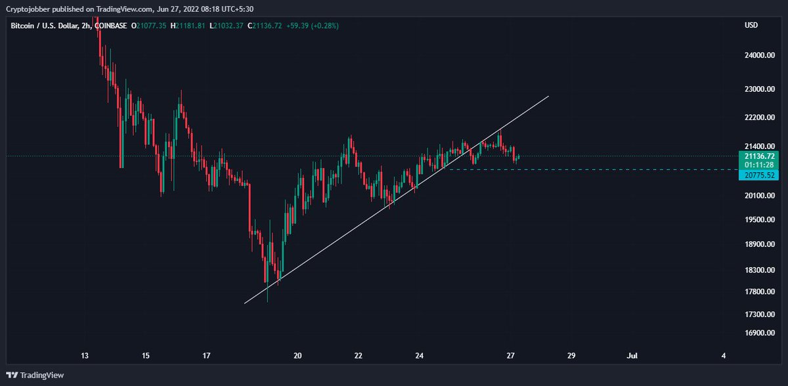Click date label 27 on time axis
This screenshot has width=788, height=386.
click(510, 356)
